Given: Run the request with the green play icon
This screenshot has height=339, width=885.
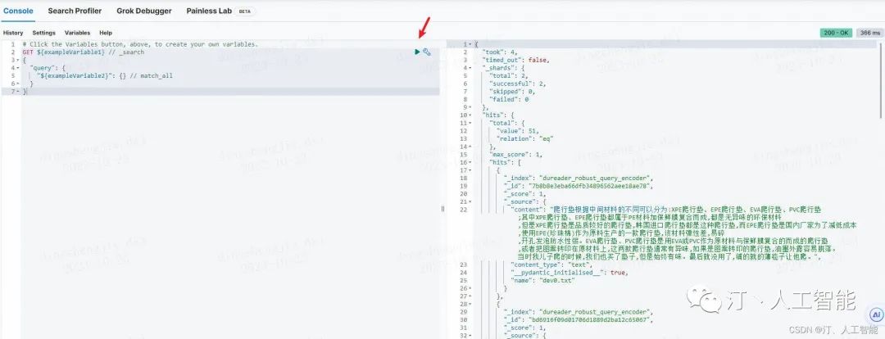Looking at the screenshot, I should click(417, 52).
